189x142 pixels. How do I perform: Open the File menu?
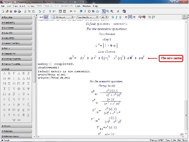(3, 6)
